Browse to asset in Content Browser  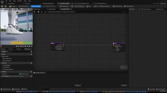[6, 6]
